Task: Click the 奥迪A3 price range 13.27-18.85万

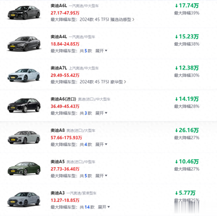Action: 65,200
